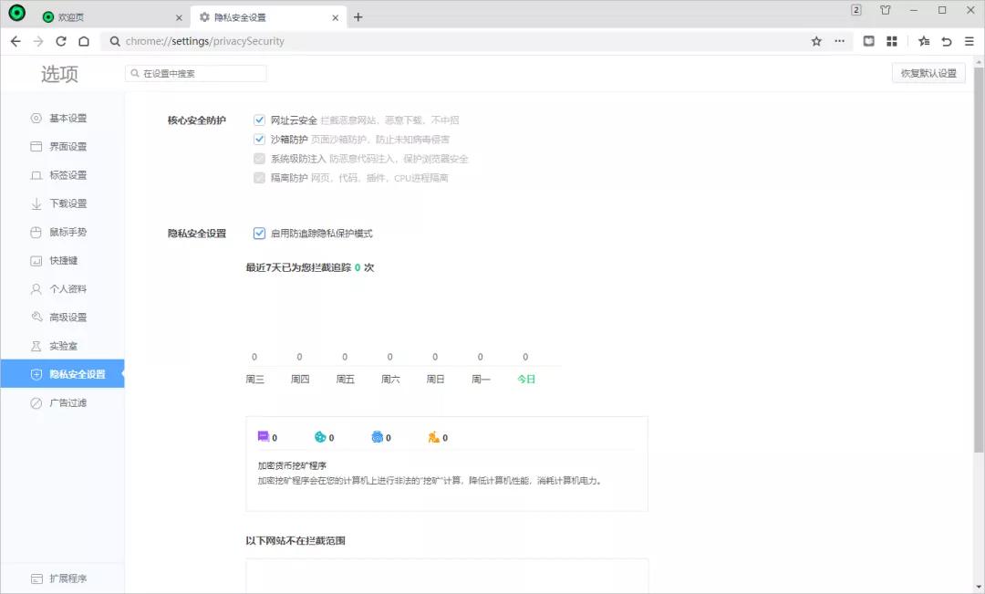Click the orange crypto miner icon

(436, 437)
